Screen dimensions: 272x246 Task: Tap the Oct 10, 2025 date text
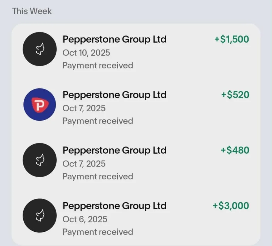pos(86,53)
